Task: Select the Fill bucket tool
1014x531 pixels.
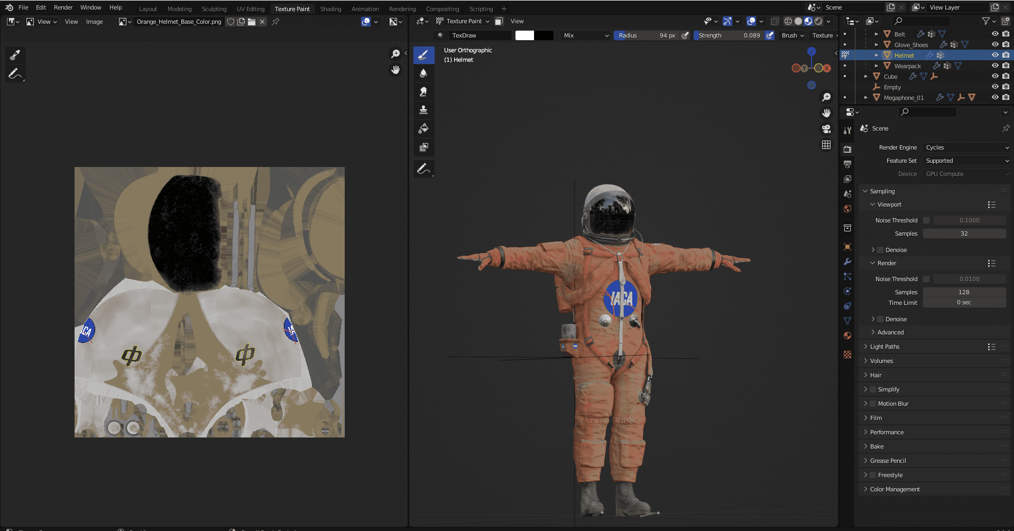Action: pos(423,128)
